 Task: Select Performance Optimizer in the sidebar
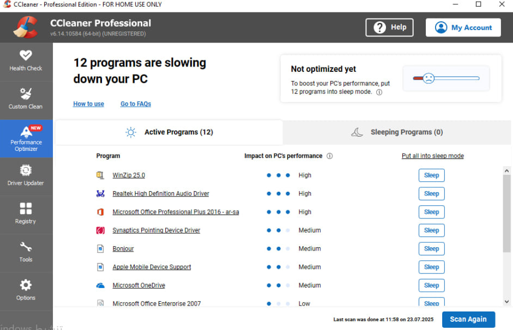pyautogui.click(x=26, y=138)
